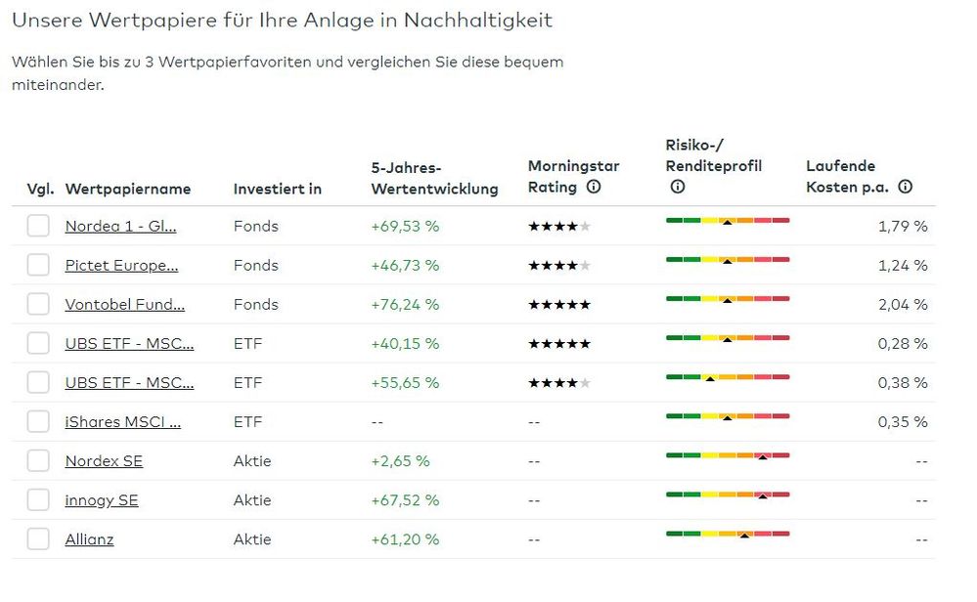
Task: Open the innogy SE stock page
Action: 101,499
